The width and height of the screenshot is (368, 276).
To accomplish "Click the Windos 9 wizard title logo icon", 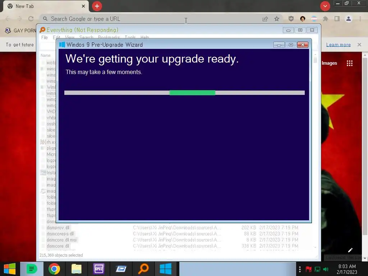I will 62,45.
